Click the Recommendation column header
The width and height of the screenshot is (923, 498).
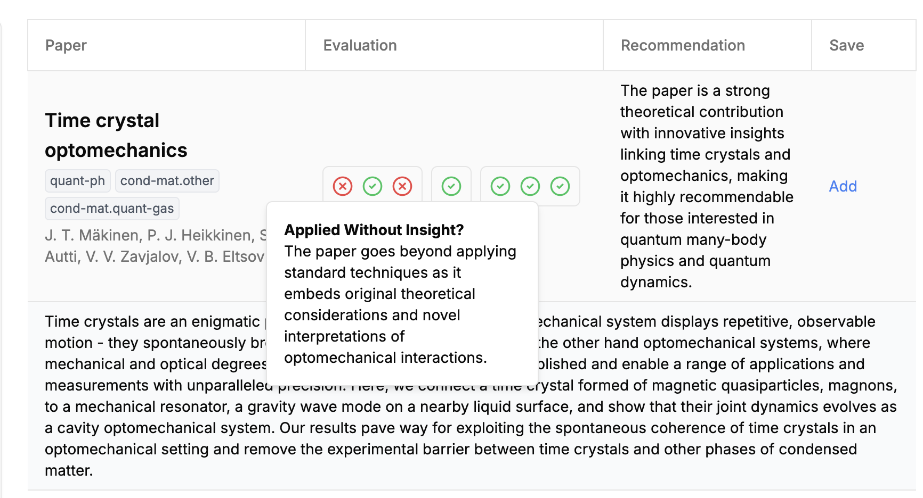click(x=683, y=45)
